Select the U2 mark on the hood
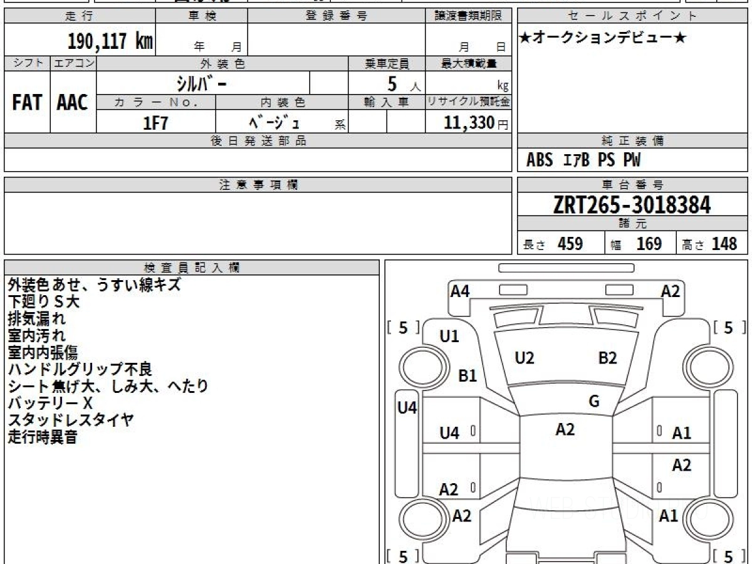The width and height of the screenshot is (752, 564). click(x=524, y=358)
